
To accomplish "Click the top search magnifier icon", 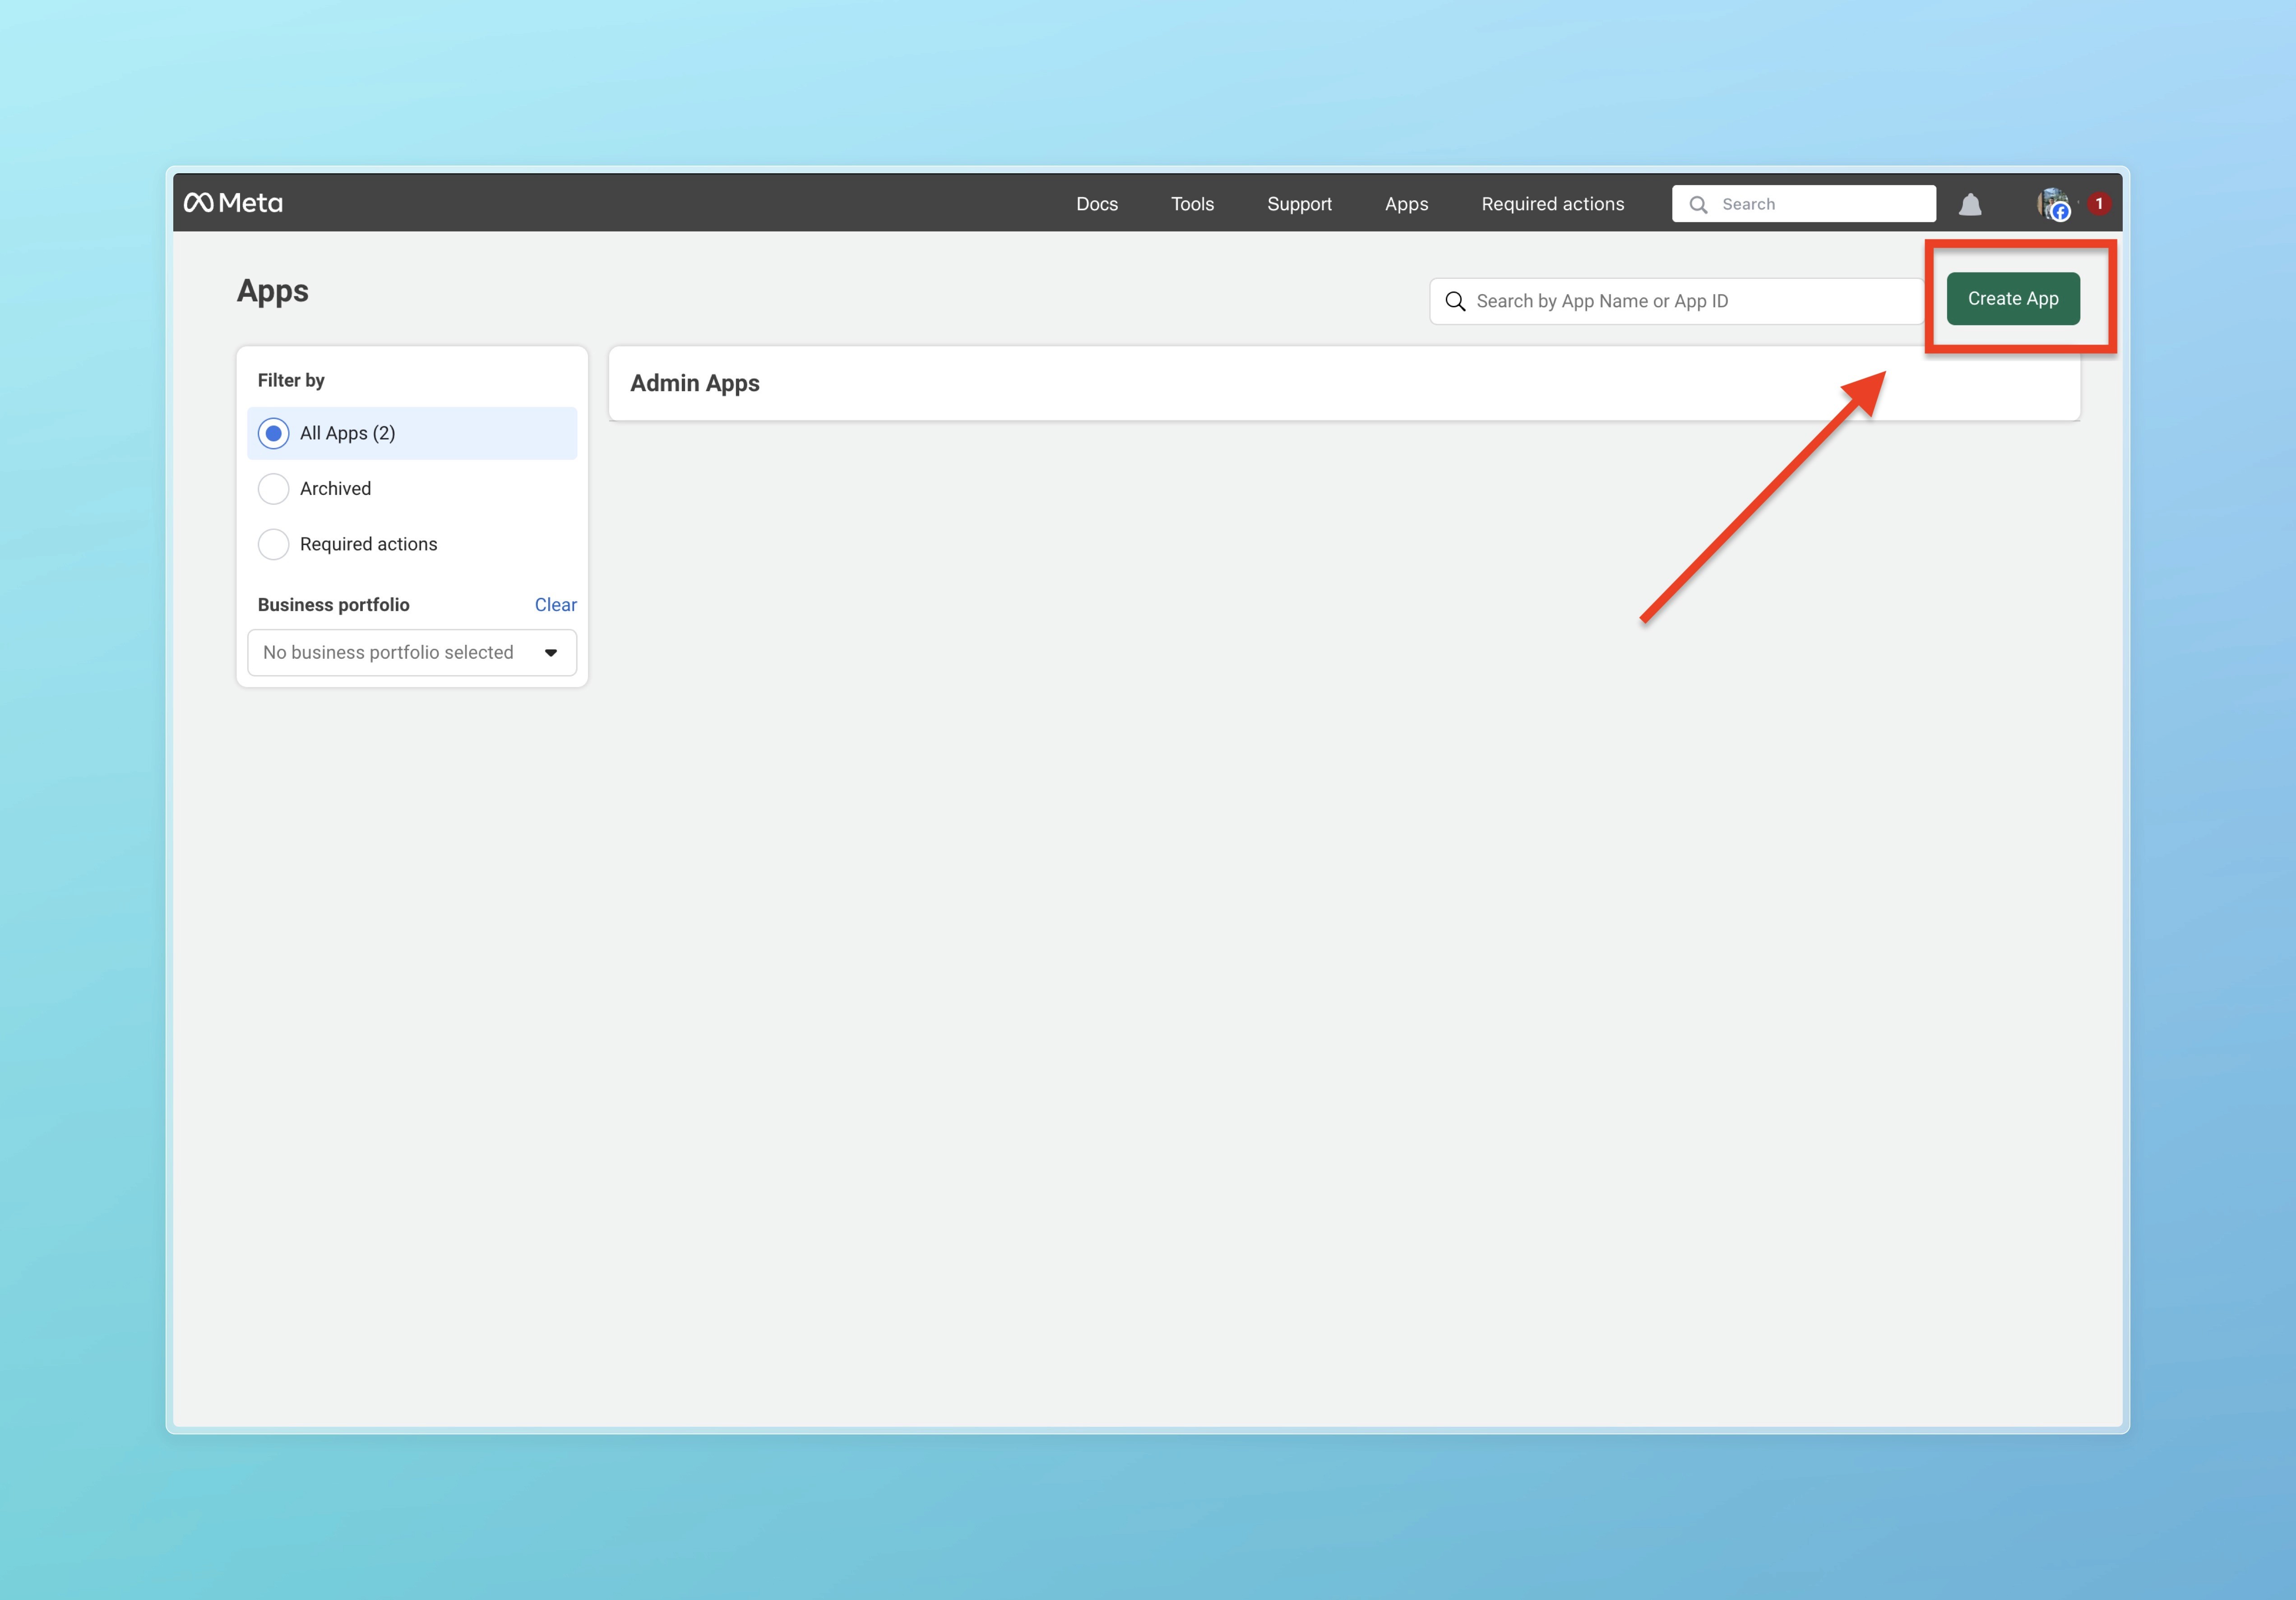I will pyautogui.click(x=1698, y=204).
